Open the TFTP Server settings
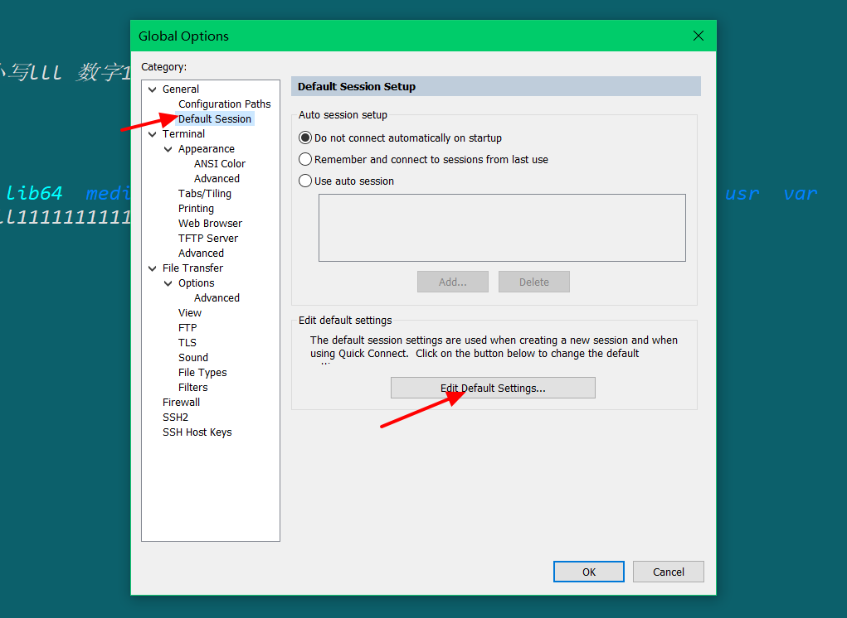The width and height of the screenshot is (847, 618). (207, 238)
